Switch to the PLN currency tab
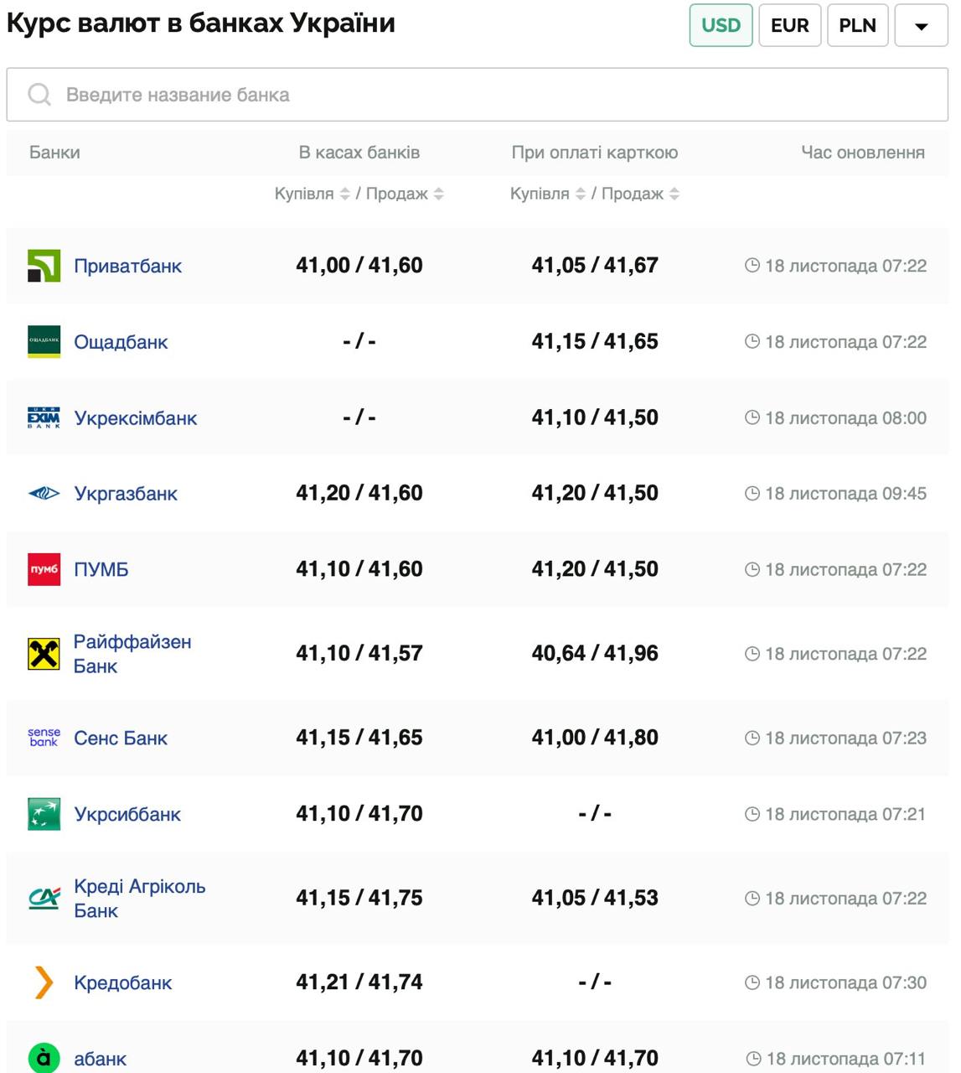Viewport: 961px width, 1073px height. point(857,25)
